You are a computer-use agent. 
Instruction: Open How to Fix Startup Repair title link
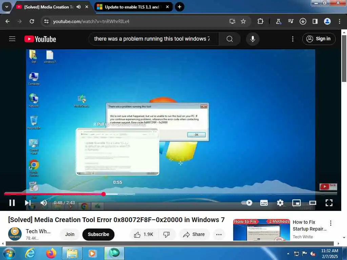309,225
